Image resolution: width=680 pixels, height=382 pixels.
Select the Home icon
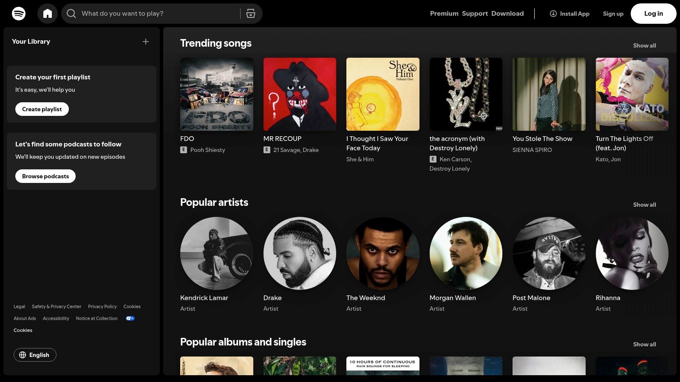pos(48,13)
